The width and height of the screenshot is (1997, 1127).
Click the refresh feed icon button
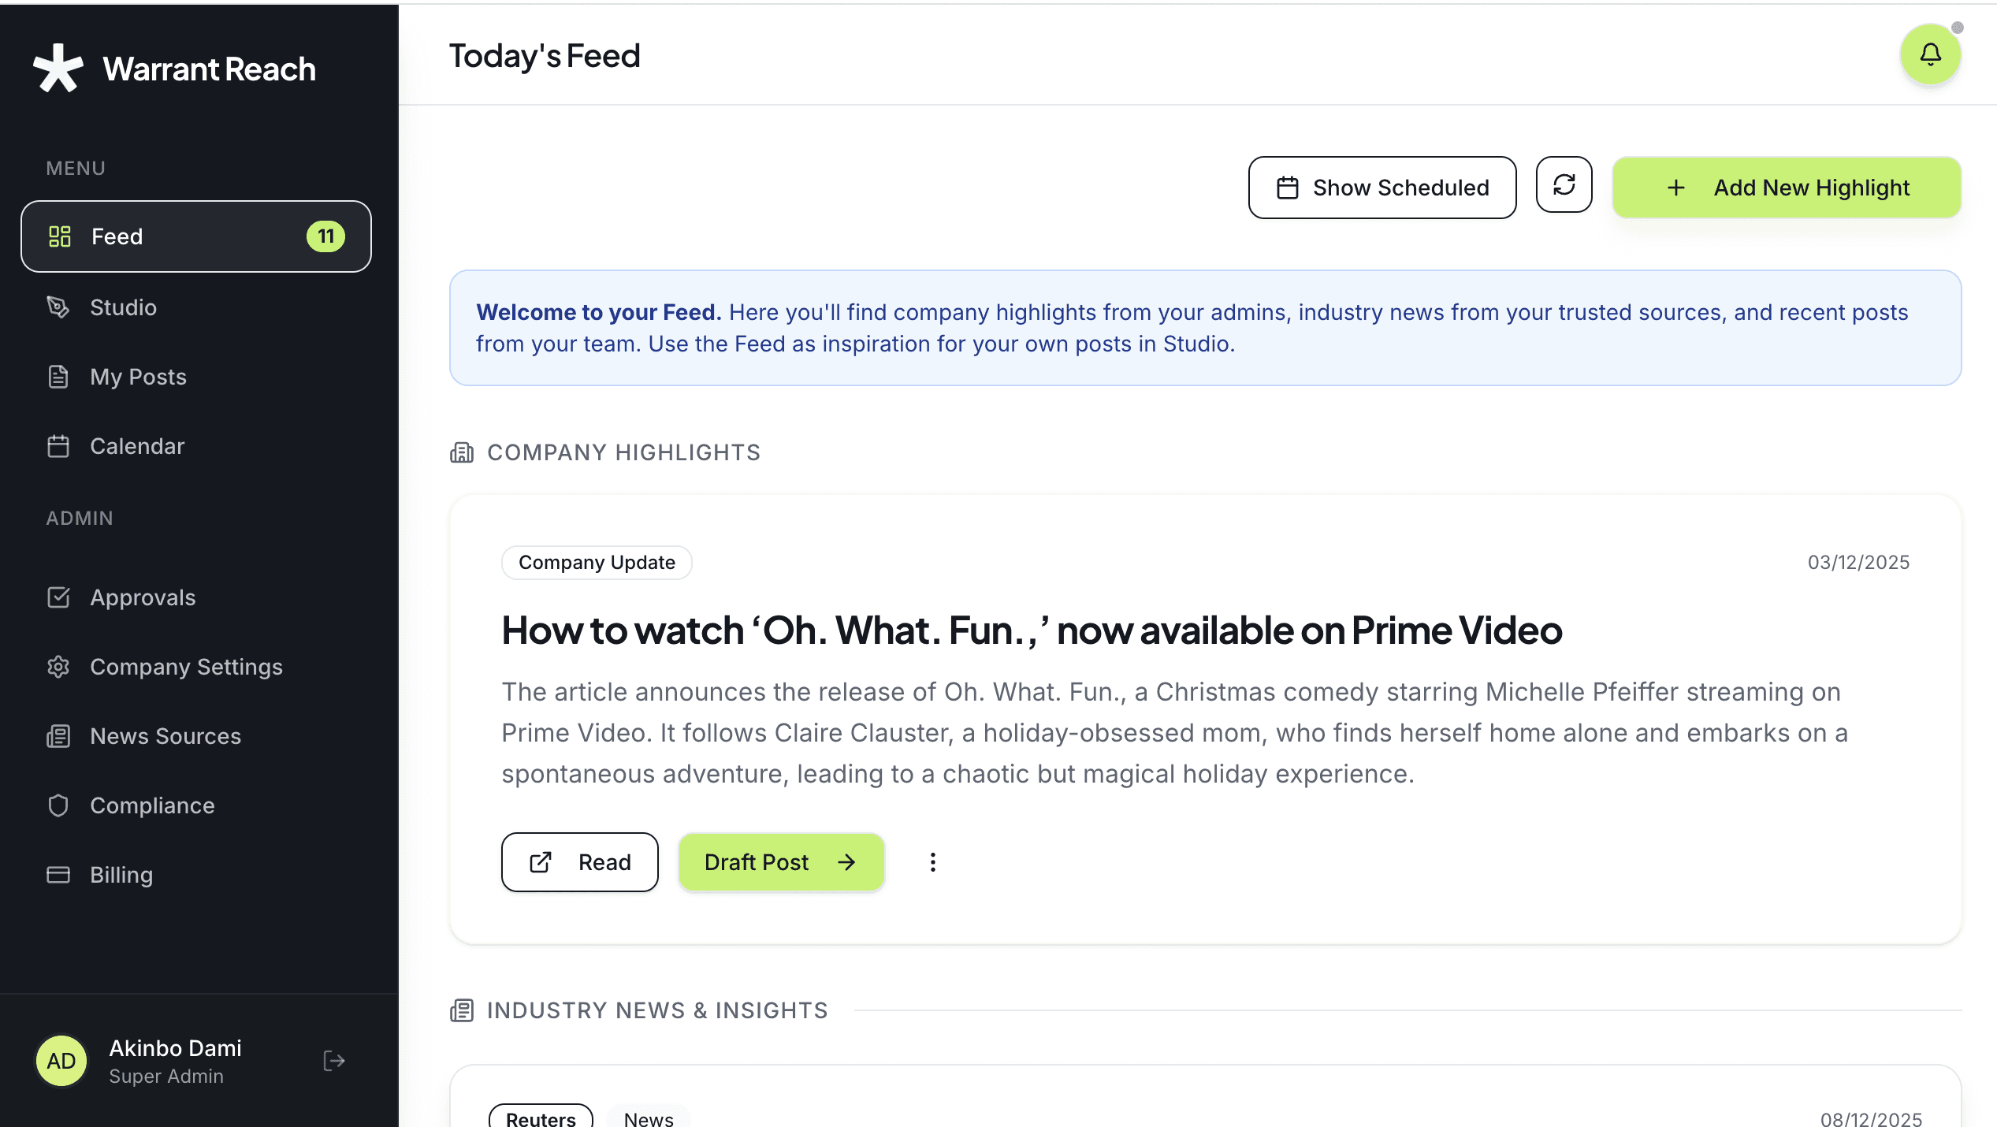tap(1564, 185)
